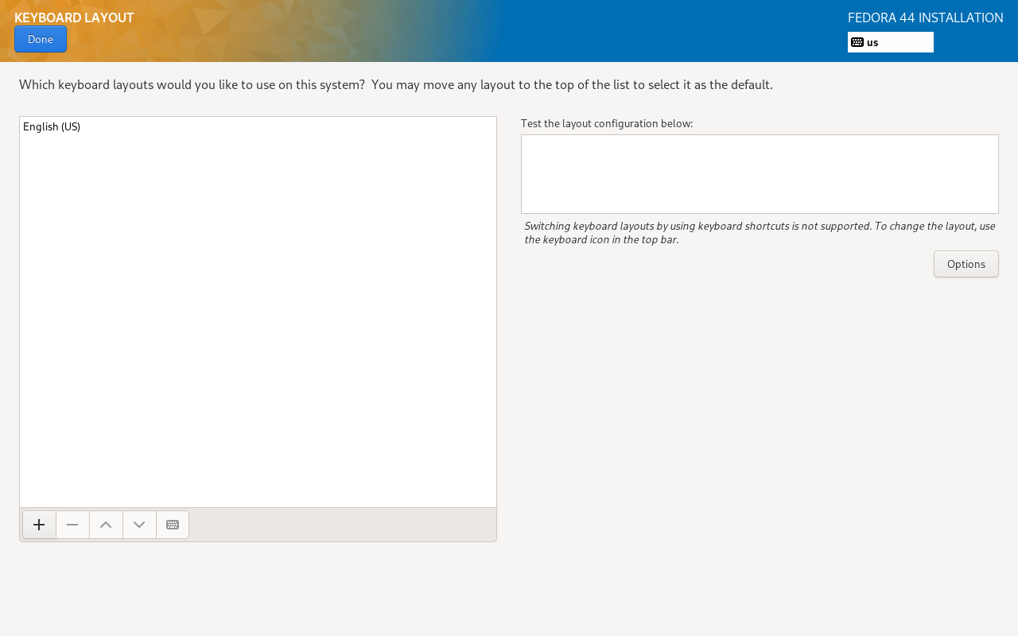Click empty space in the layouts list
Viewport: 1018px width, 636px height.
(258, 318)
